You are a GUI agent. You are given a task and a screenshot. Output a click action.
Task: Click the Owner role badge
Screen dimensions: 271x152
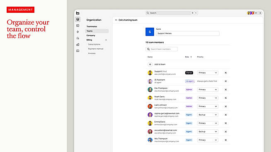click(189, 73)
